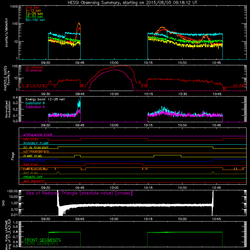Click the SAS axis label
Viewport: 250px width, 250px height.
coord(3,203)
